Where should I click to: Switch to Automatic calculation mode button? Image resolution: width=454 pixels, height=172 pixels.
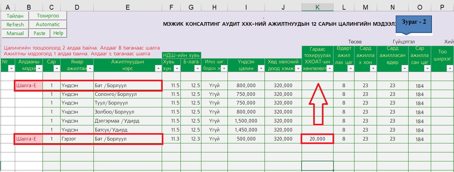(x=48, y=24)
